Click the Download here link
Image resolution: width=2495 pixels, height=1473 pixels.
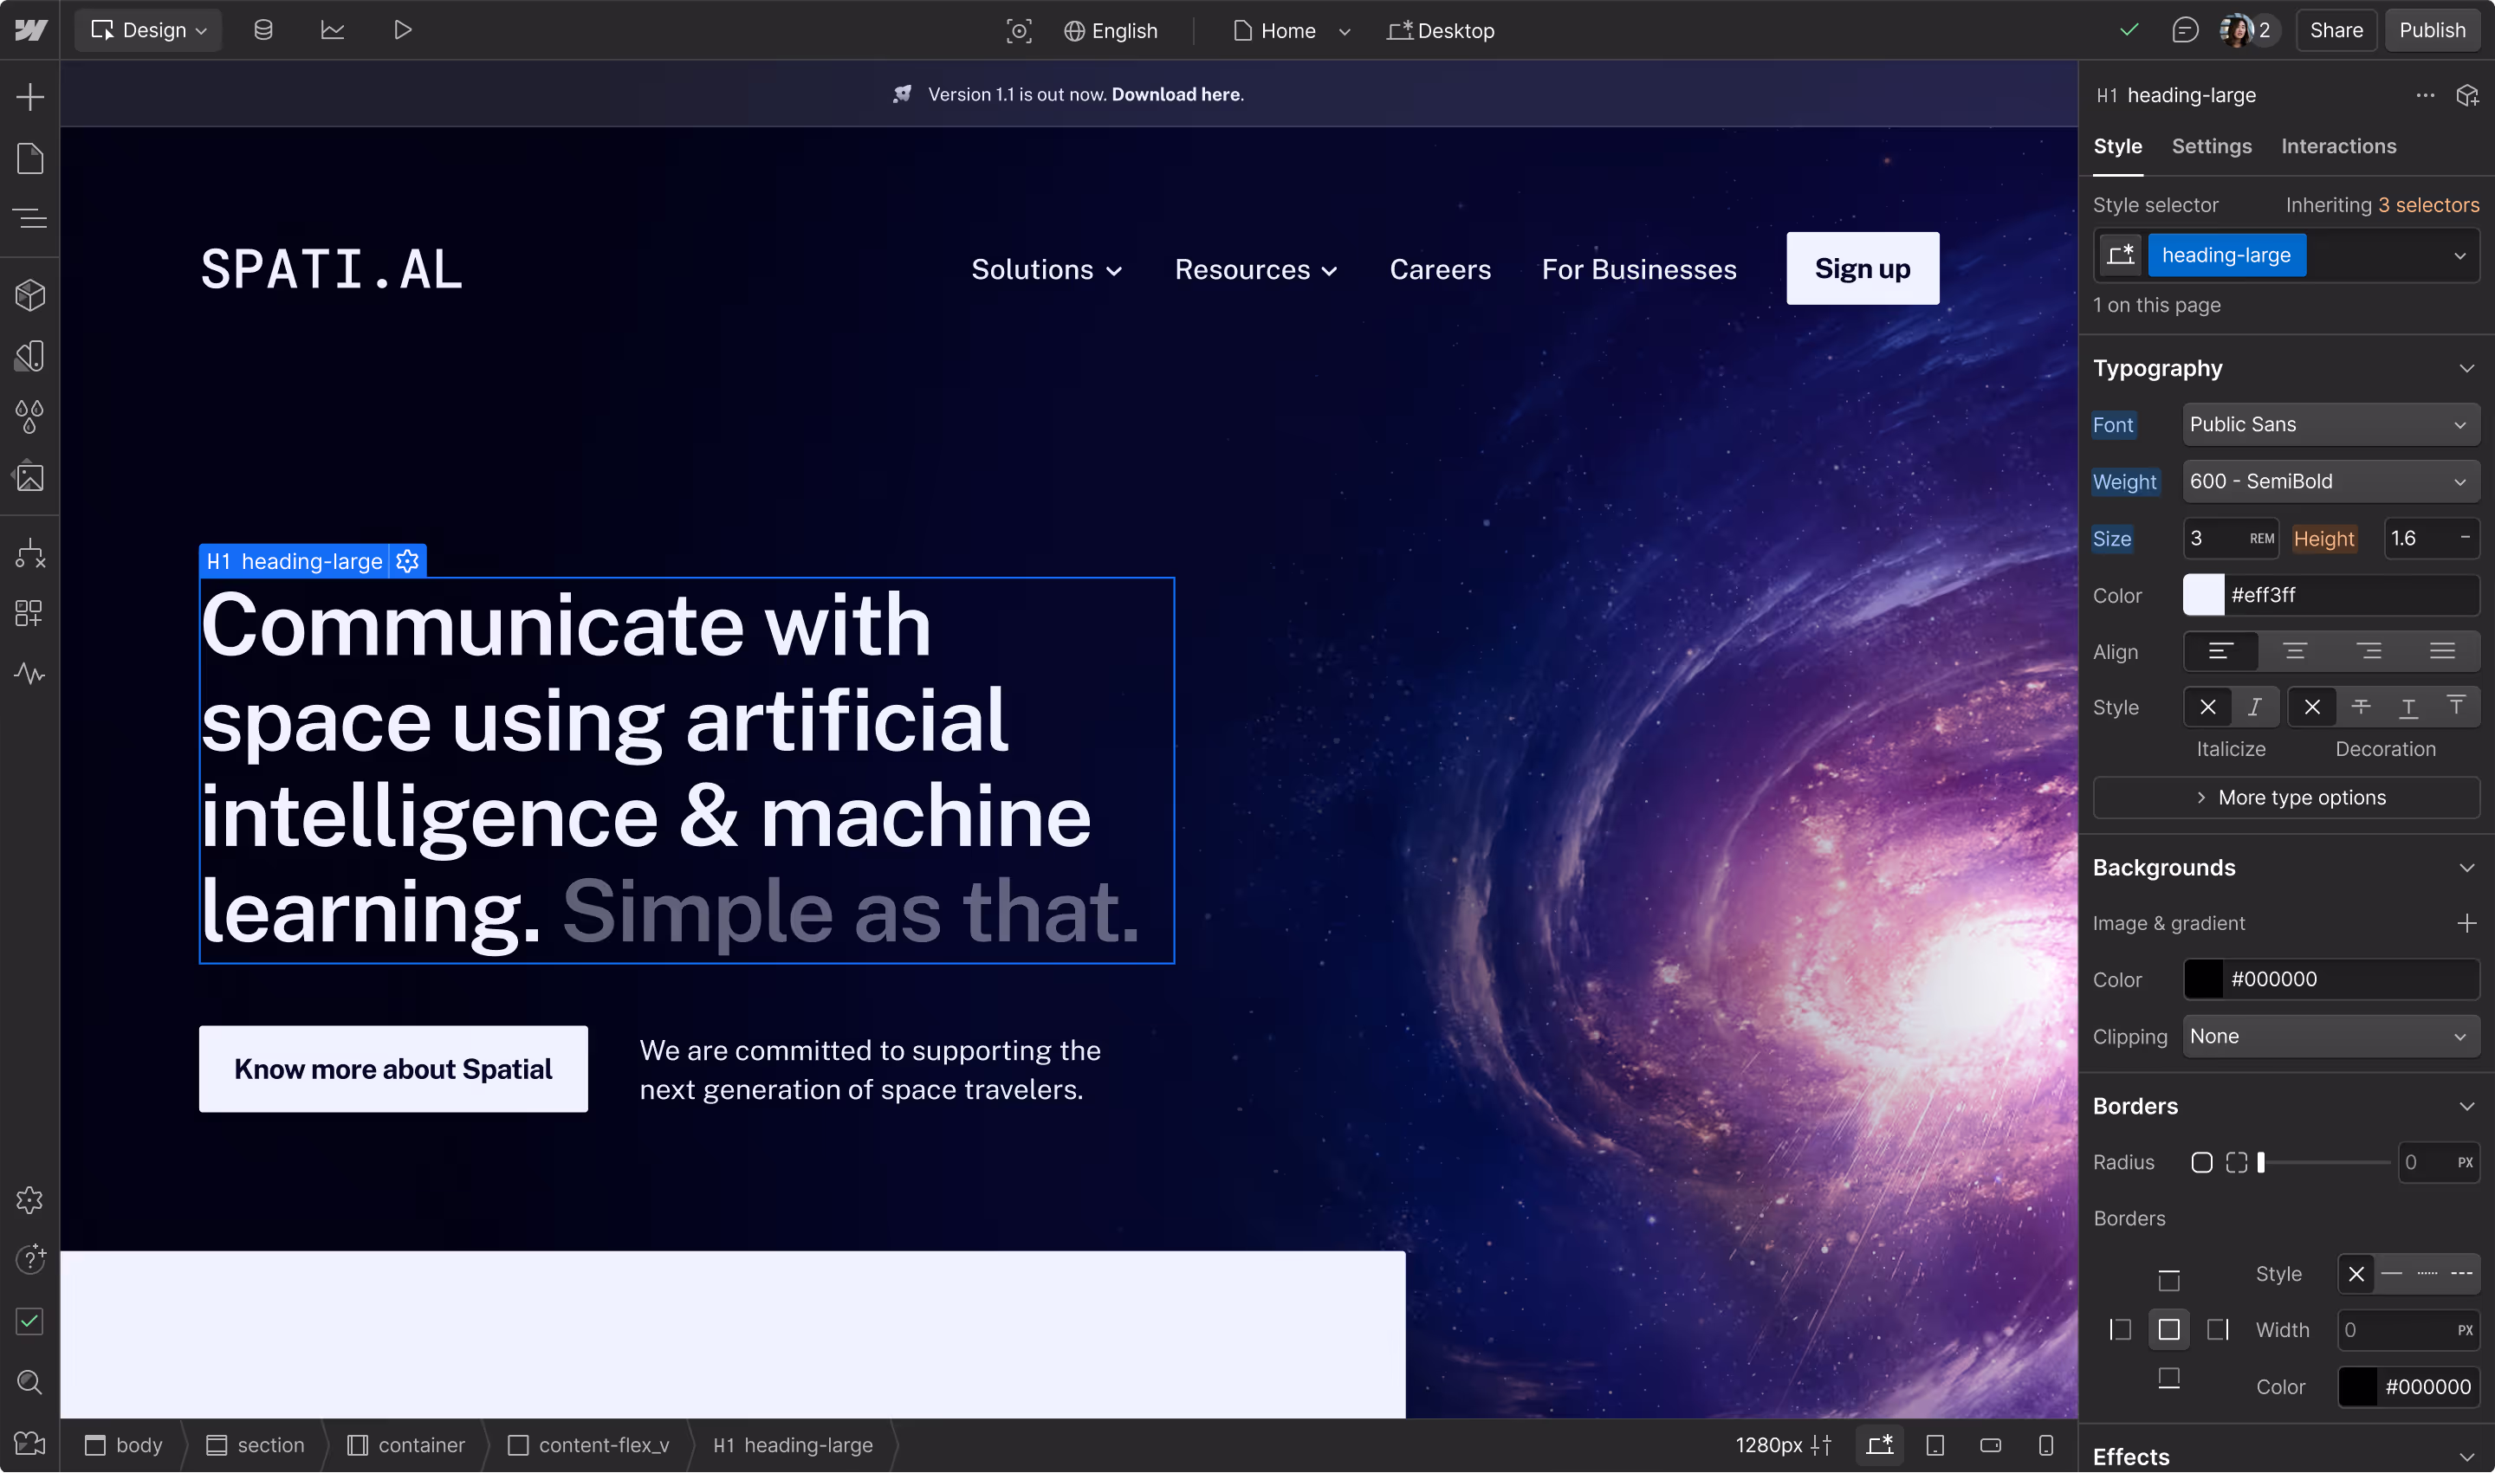[x=1176, y=94]
